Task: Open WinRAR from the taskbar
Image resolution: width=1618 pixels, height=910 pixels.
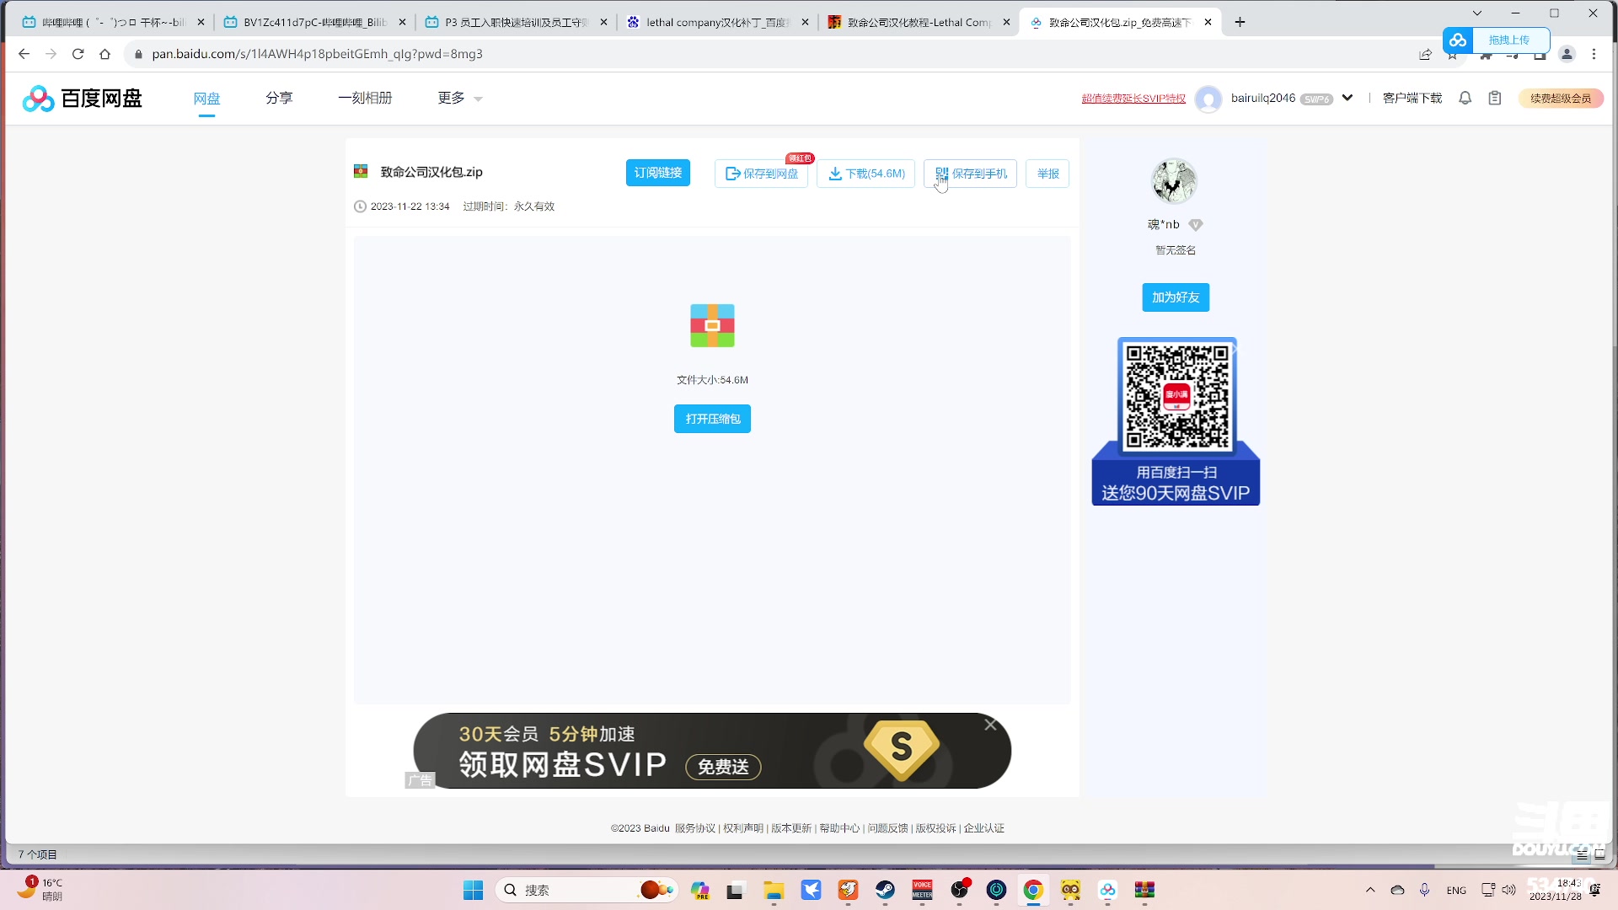Action: [x=1144, y=890]
